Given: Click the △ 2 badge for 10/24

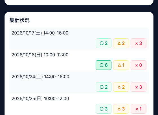Looking at the screenshot, I should click(x=121, y=87).
